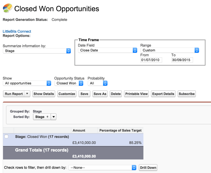The image size is (211, 173).
Task: Open the Run Report arrow menu
Action: (28, 94)
